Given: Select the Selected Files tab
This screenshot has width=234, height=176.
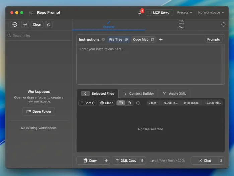Looking at the screenshot, I should point(98,94).
